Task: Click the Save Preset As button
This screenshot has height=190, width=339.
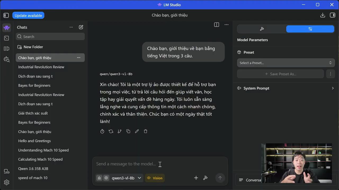Action: point(280,74)
